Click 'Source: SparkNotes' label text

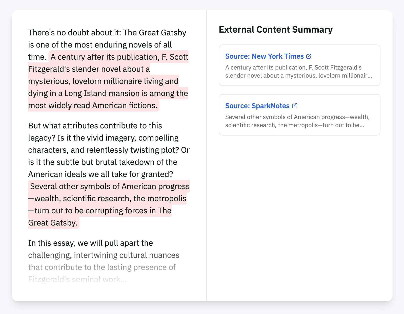(257, 106)
